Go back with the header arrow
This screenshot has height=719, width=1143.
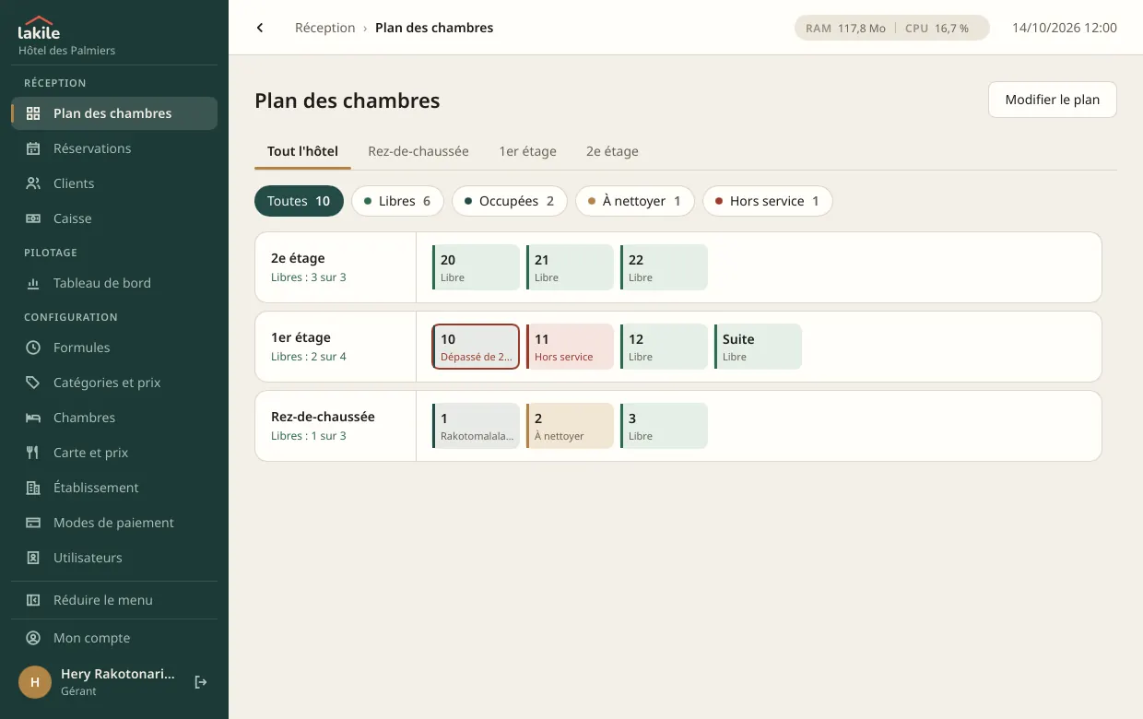point(260,28)
